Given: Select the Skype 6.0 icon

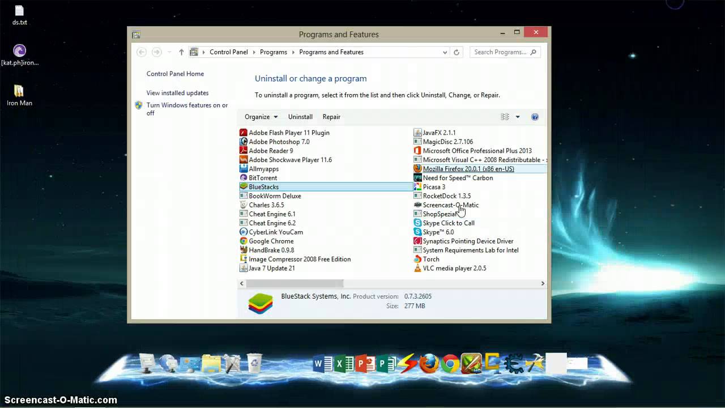Looking at the screenshot, I should pyautogui.click(x=417, y=232).
